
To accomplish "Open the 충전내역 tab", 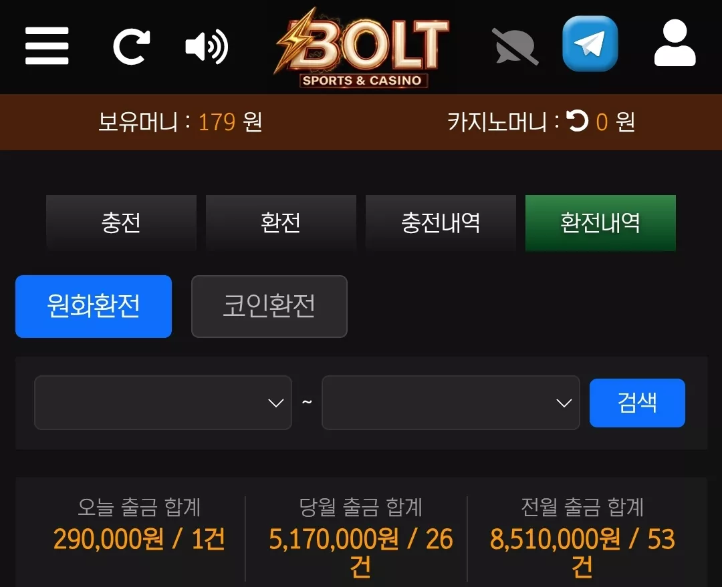I will (441, 222).
